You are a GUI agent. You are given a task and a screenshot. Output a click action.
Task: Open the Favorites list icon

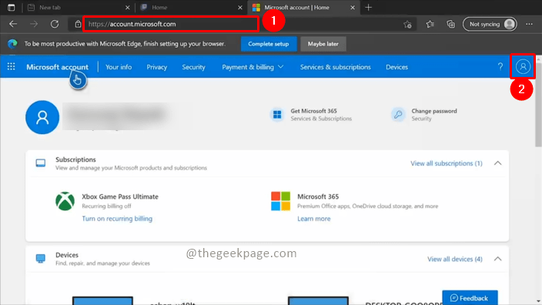430,24
